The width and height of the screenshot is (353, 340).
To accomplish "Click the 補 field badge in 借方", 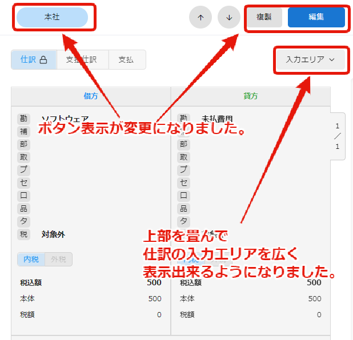I will click(x=23, y=131).
